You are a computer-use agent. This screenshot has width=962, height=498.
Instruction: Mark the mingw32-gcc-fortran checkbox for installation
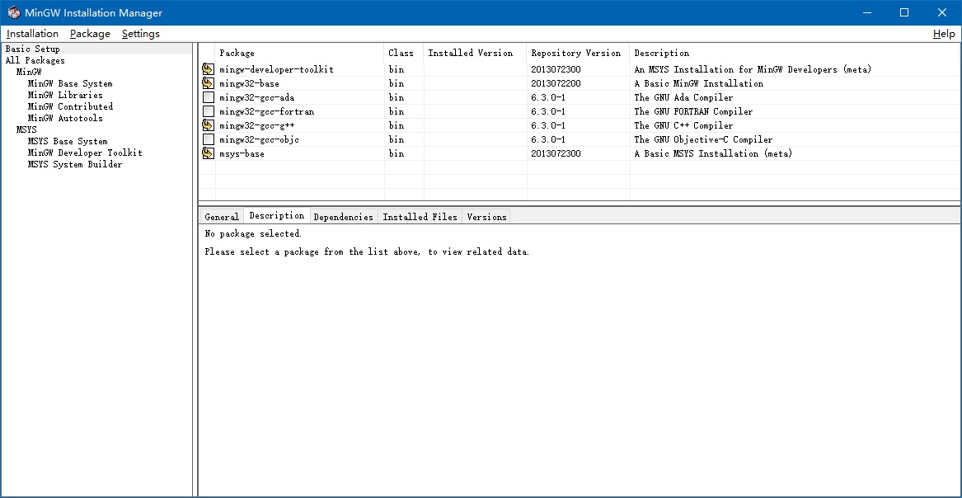(x=208, y=111)
